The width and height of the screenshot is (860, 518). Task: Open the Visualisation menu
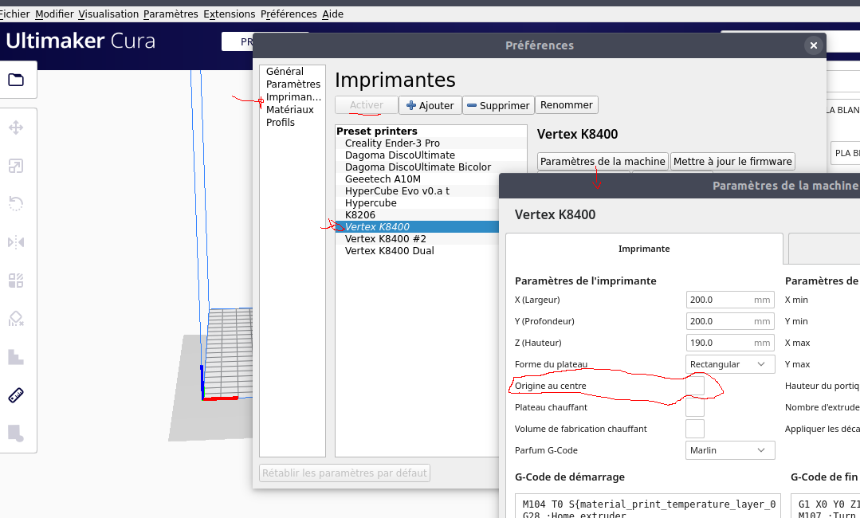click(108, 14)
